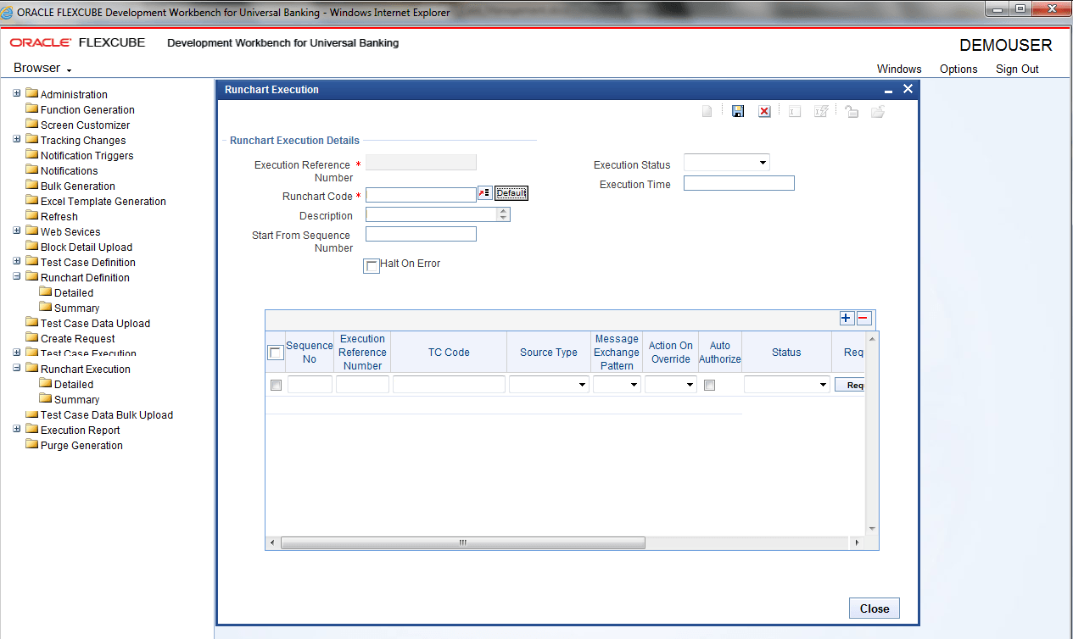Open Detailed under Runchart Execution

(x=74, y=384)
